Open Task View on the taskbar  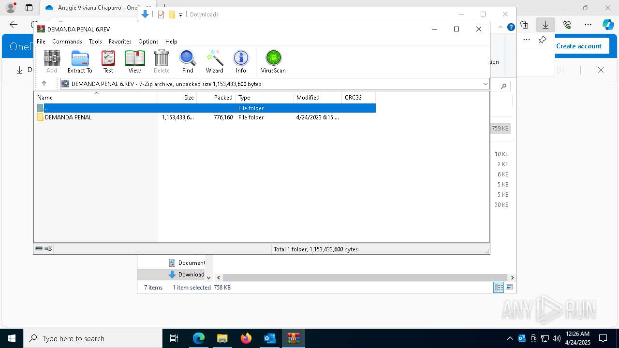[x=174, y=338]
